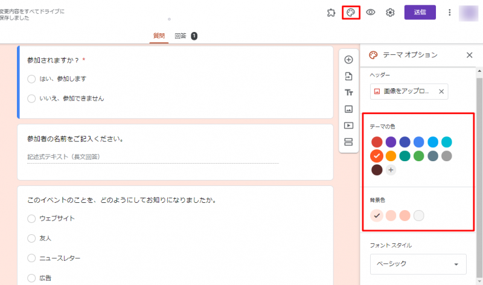Pick the green theme color swatch
483x285 pixels.
click(418, 156)
